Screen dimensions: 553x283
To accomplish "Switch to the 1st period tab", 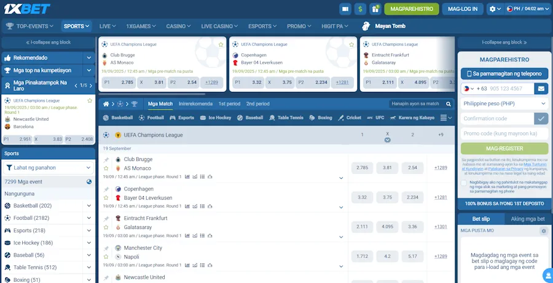I will click(229, 104).
